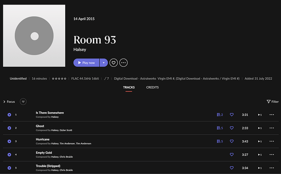Favorite the Hurricane track

(232, 141)
